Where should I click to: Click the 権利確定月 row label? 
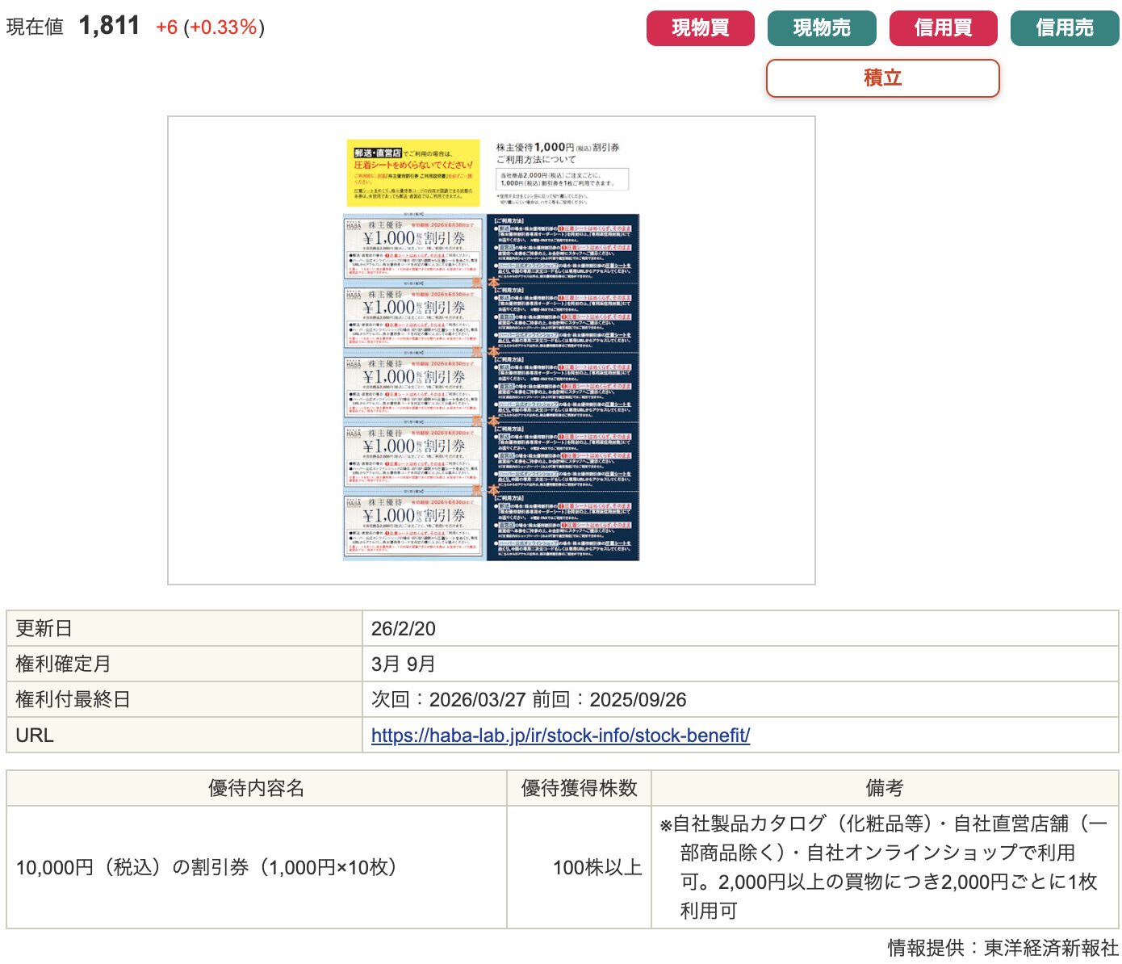[x=63, y=664]
